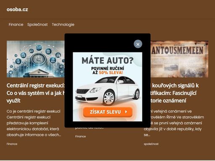Viewport: 215px width, 161px height.
Task: Click the white car image in ad
Action: [x=107, y=91]
